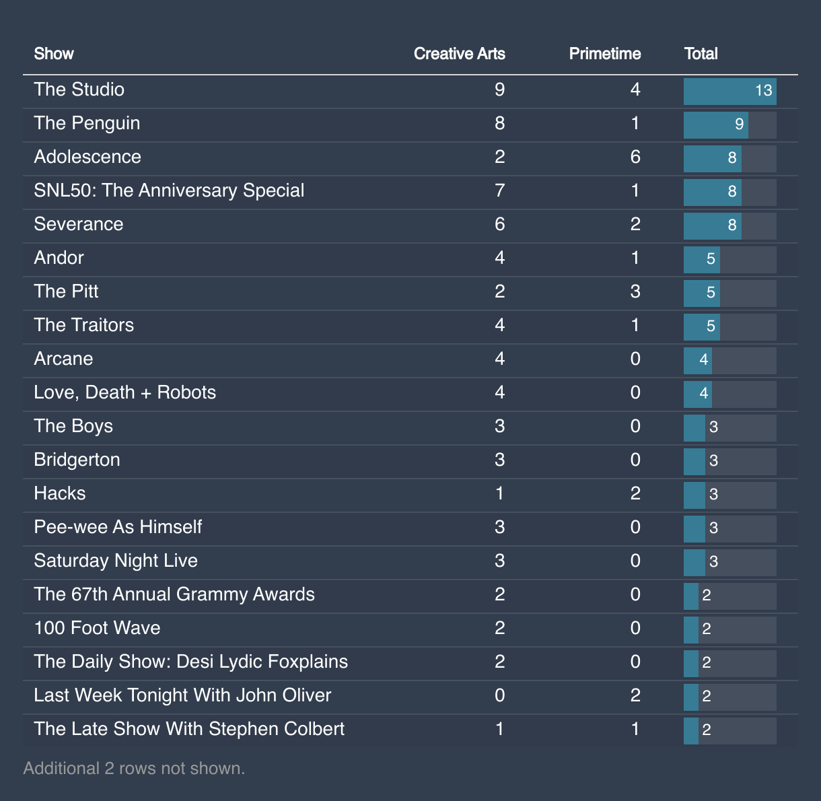Select The Traitors row label
This screenshot has height=801, width=821.
[84, 325]
